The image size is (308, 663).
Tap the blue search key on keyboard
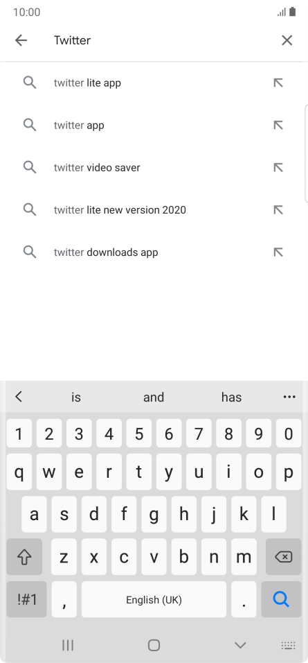coord(281,599)
